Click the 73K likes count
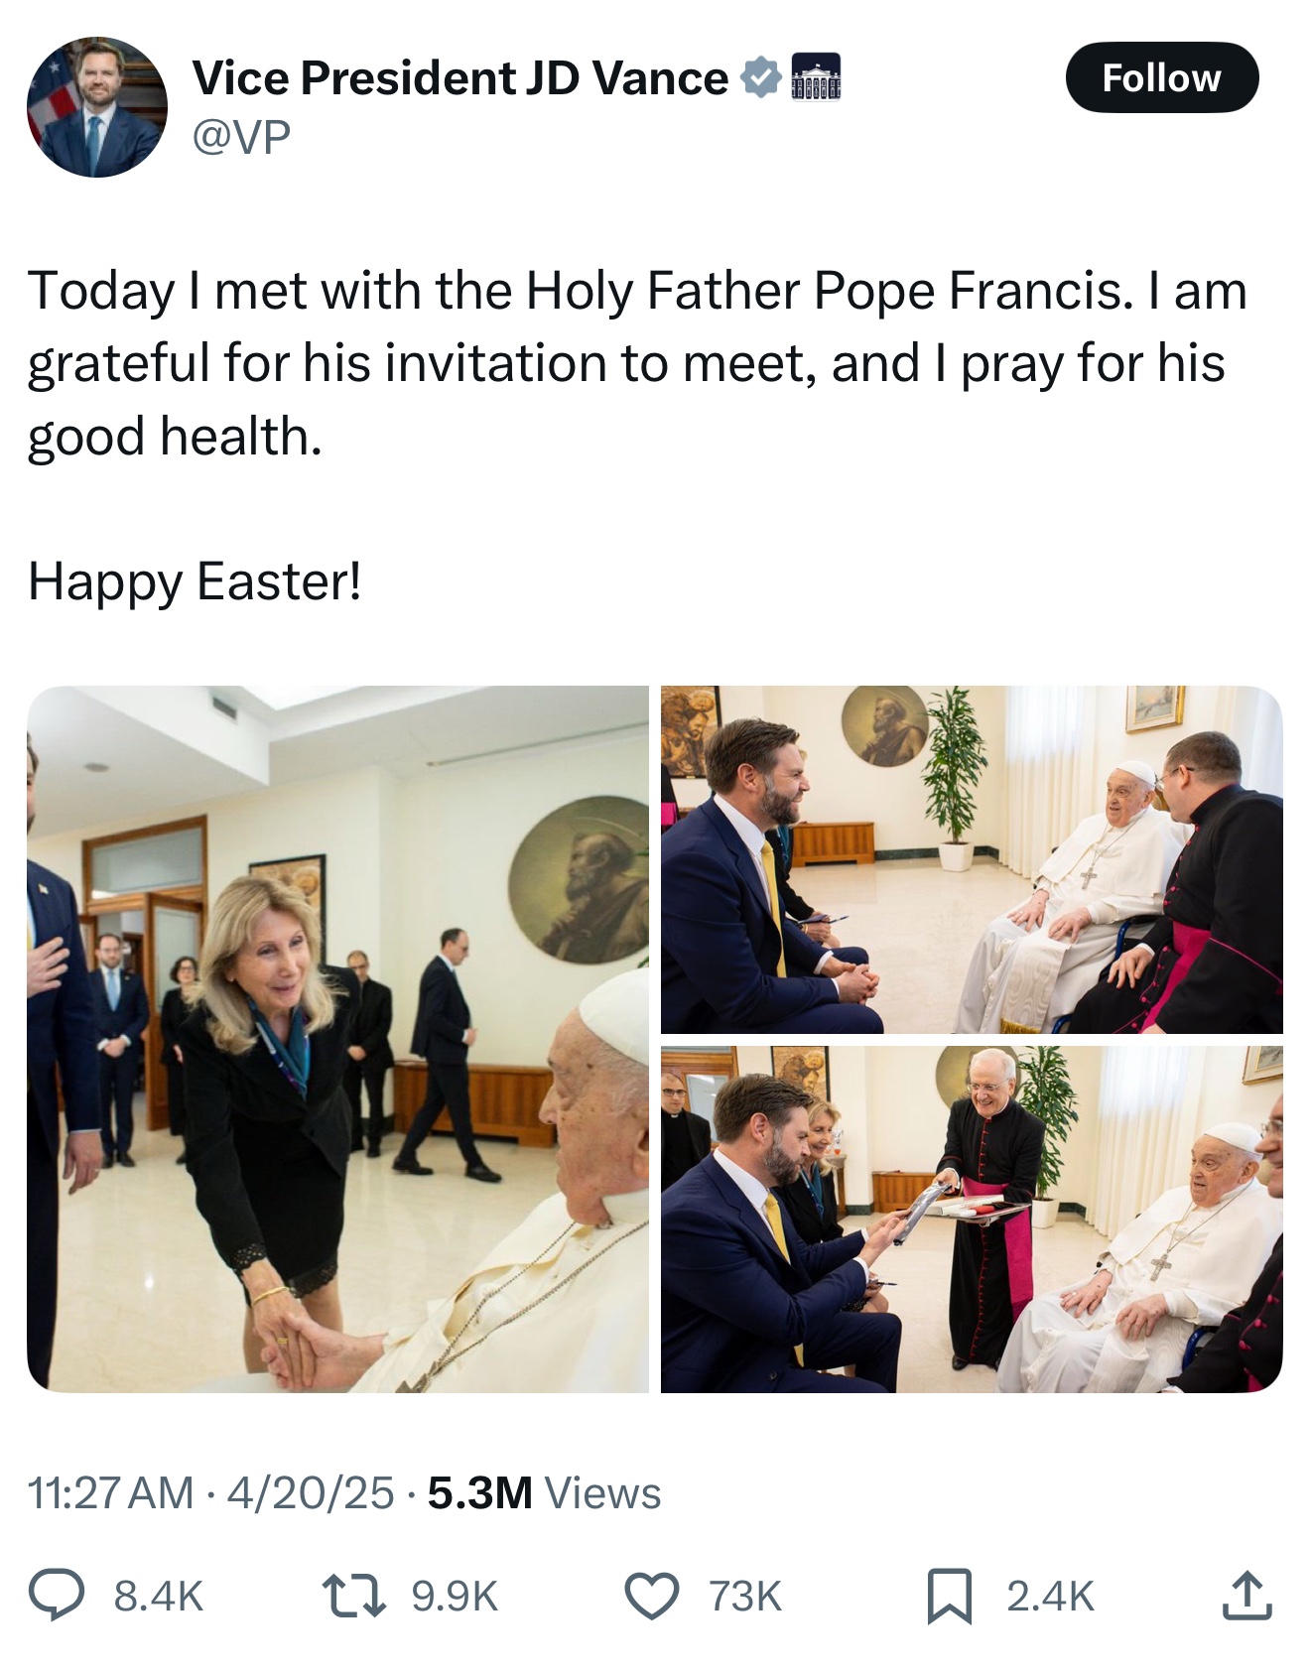 745,1597
